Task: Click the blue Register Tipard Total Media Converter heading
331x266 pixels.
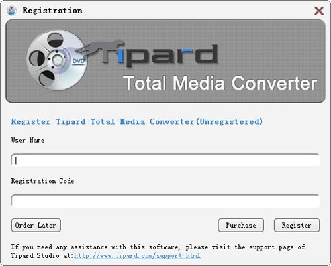Action: (x=137, y=121)
